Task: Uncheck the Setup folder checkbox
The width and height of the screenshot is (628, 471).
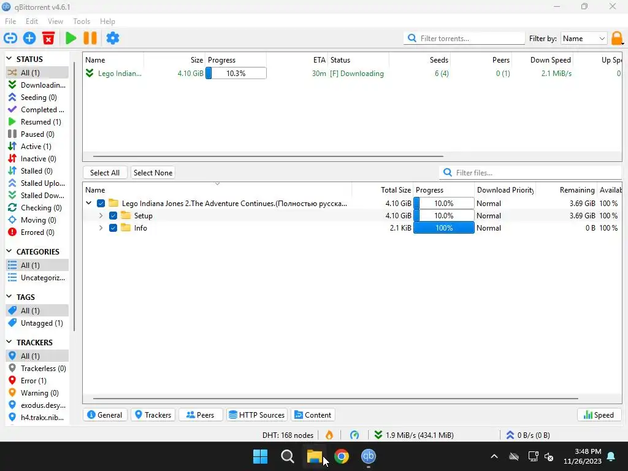Action: (x=113, y=215)
